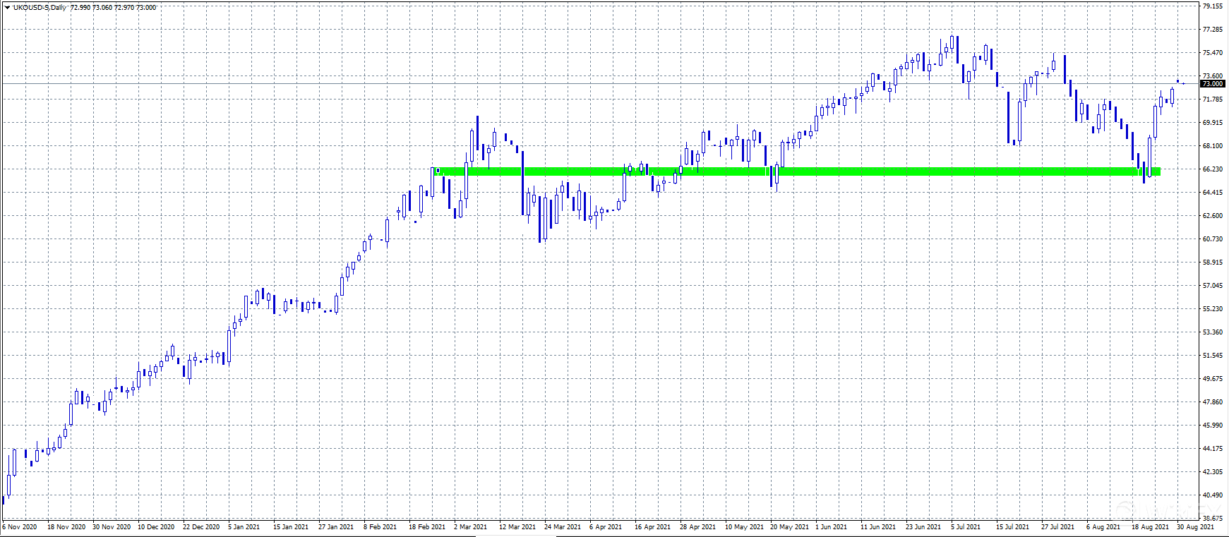Image resolution: width=1229 pixels, height=537 pixels.
Task: Click the 57.045 price axis label
Action: tap(1213, 286)
